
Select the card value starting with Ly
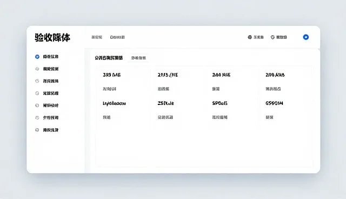114,103
